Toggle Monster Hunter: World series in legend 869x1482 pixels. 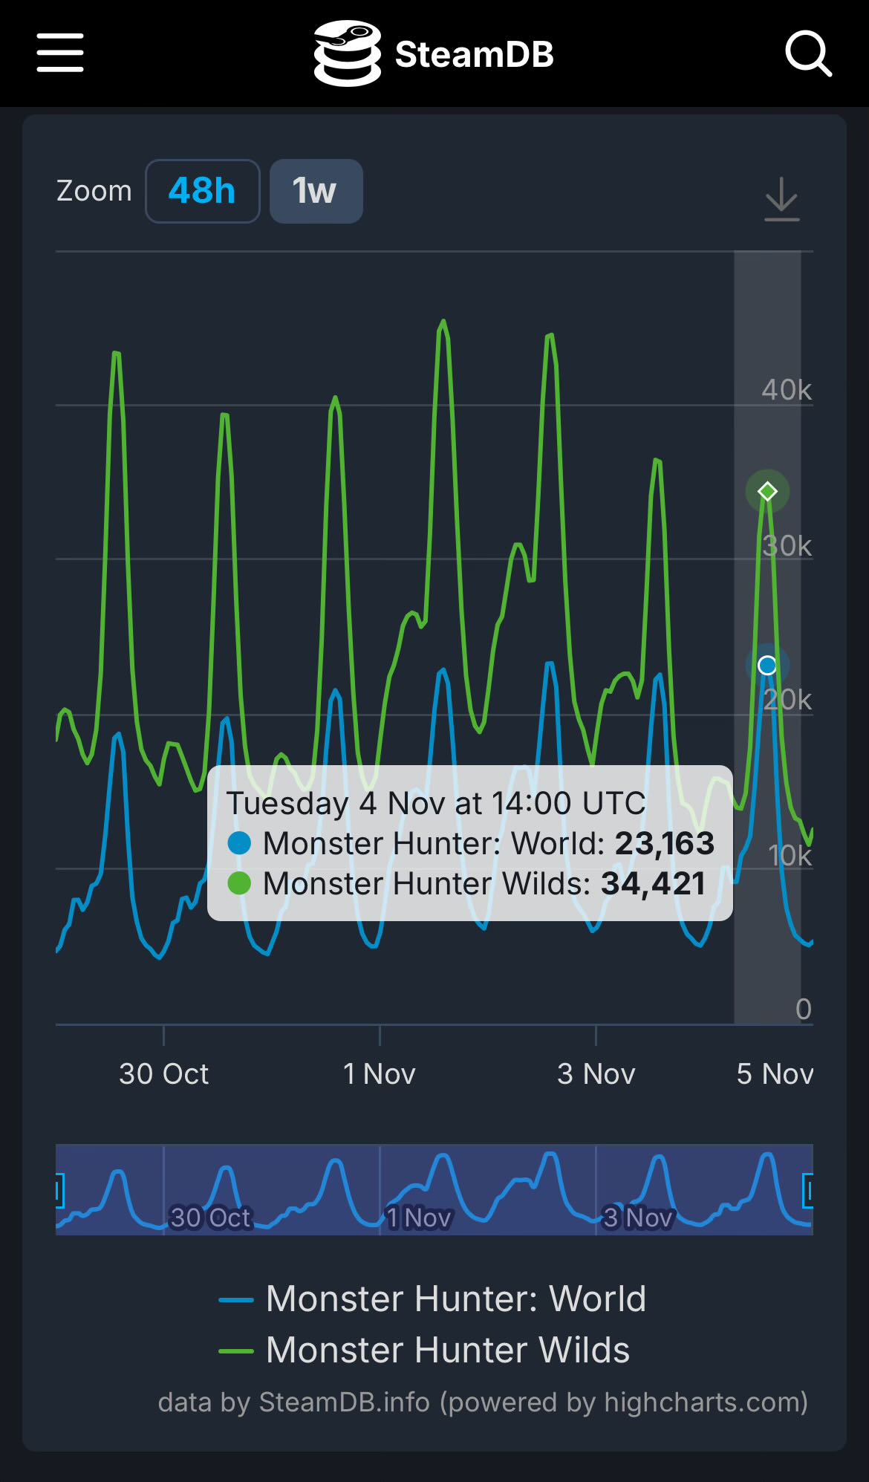pos(432,1299)
